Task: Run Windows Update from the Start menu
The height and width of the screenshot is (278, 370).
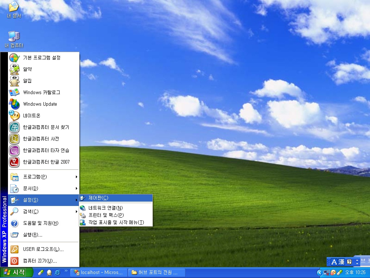Action: tap(44, 104)
